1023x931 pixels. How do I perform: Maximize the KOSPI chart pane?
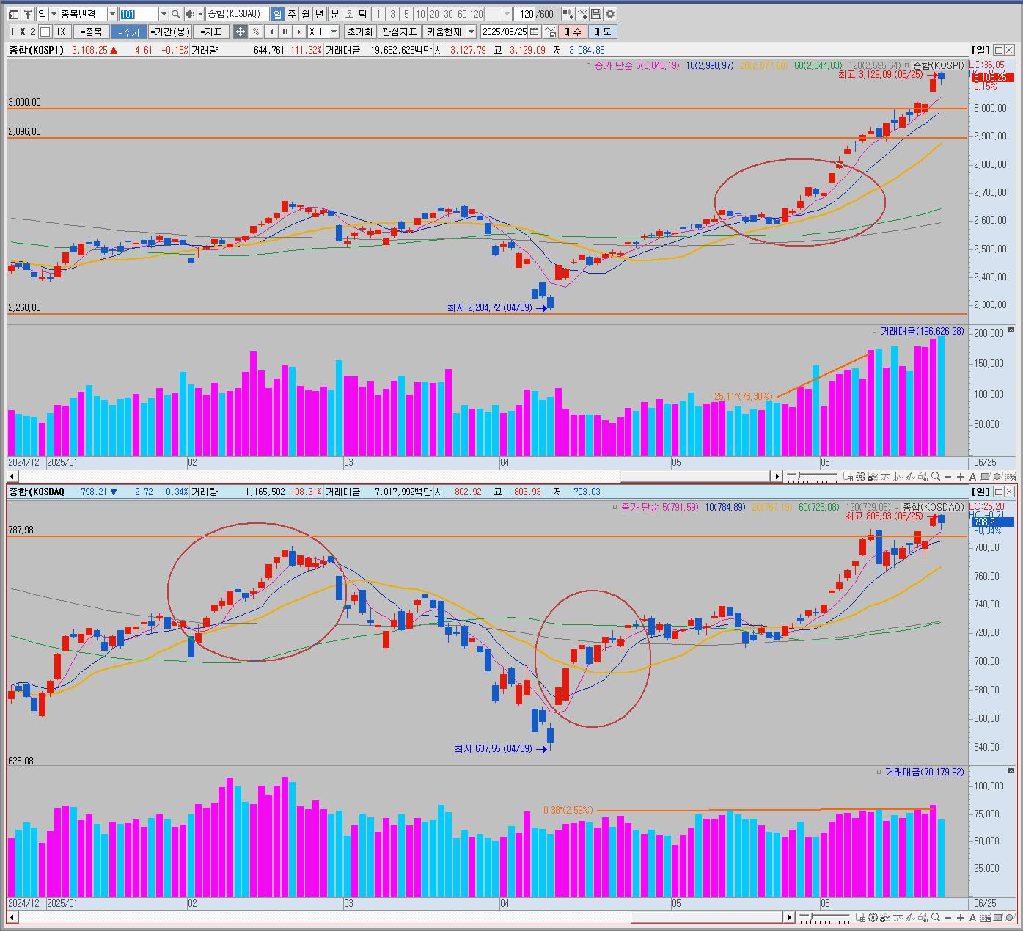pos(999,50)
